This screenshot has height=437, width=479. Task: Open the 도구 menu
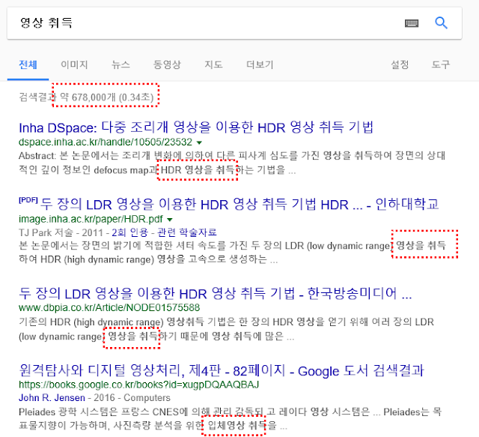(x=441, y=64)
